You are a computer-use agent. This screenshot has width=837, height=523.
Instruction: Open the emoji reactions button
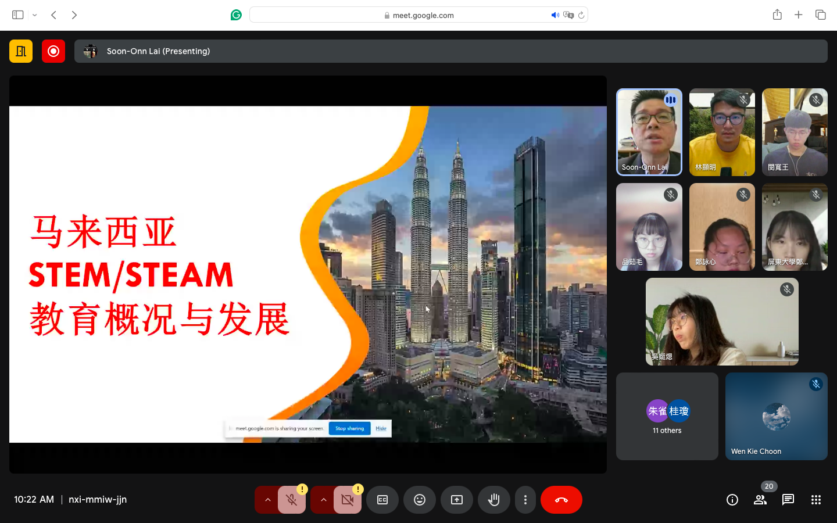(419, 500)
